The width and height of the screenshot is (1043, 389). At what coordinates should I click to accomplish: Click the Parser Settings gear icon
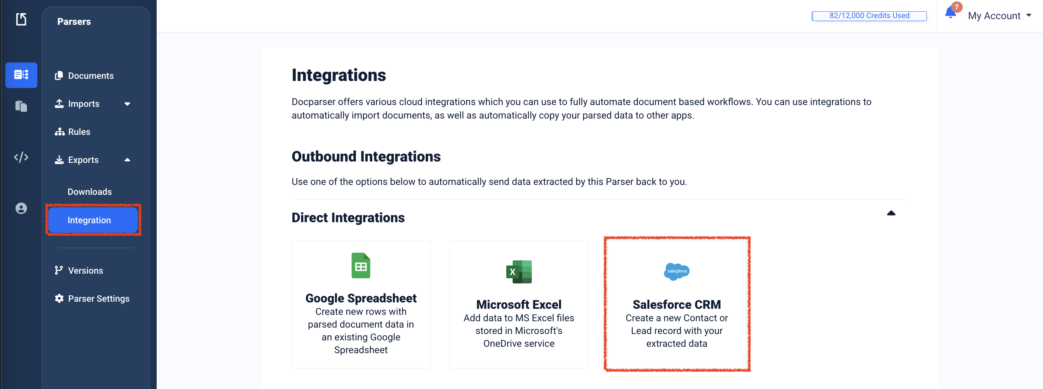click(59, 298)
